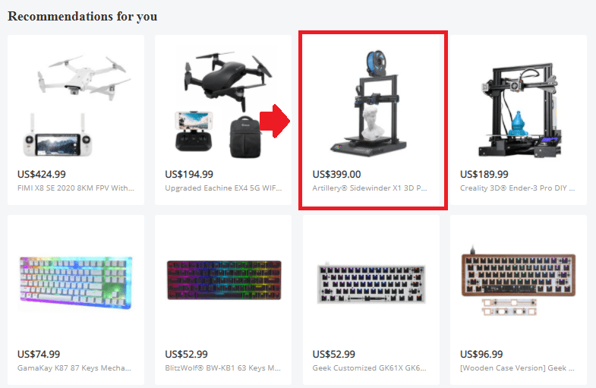Open the Geek Customized GK61X title link
Screen dimensions: 596x388
(369, 367)
